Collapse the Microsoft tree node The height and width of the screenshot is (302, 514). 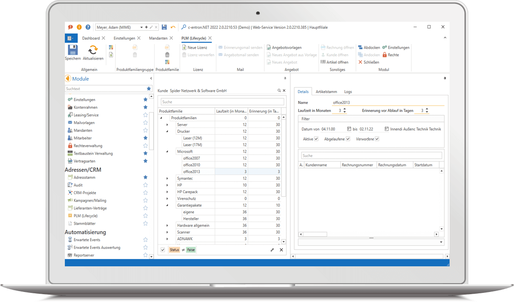[166, 151]
